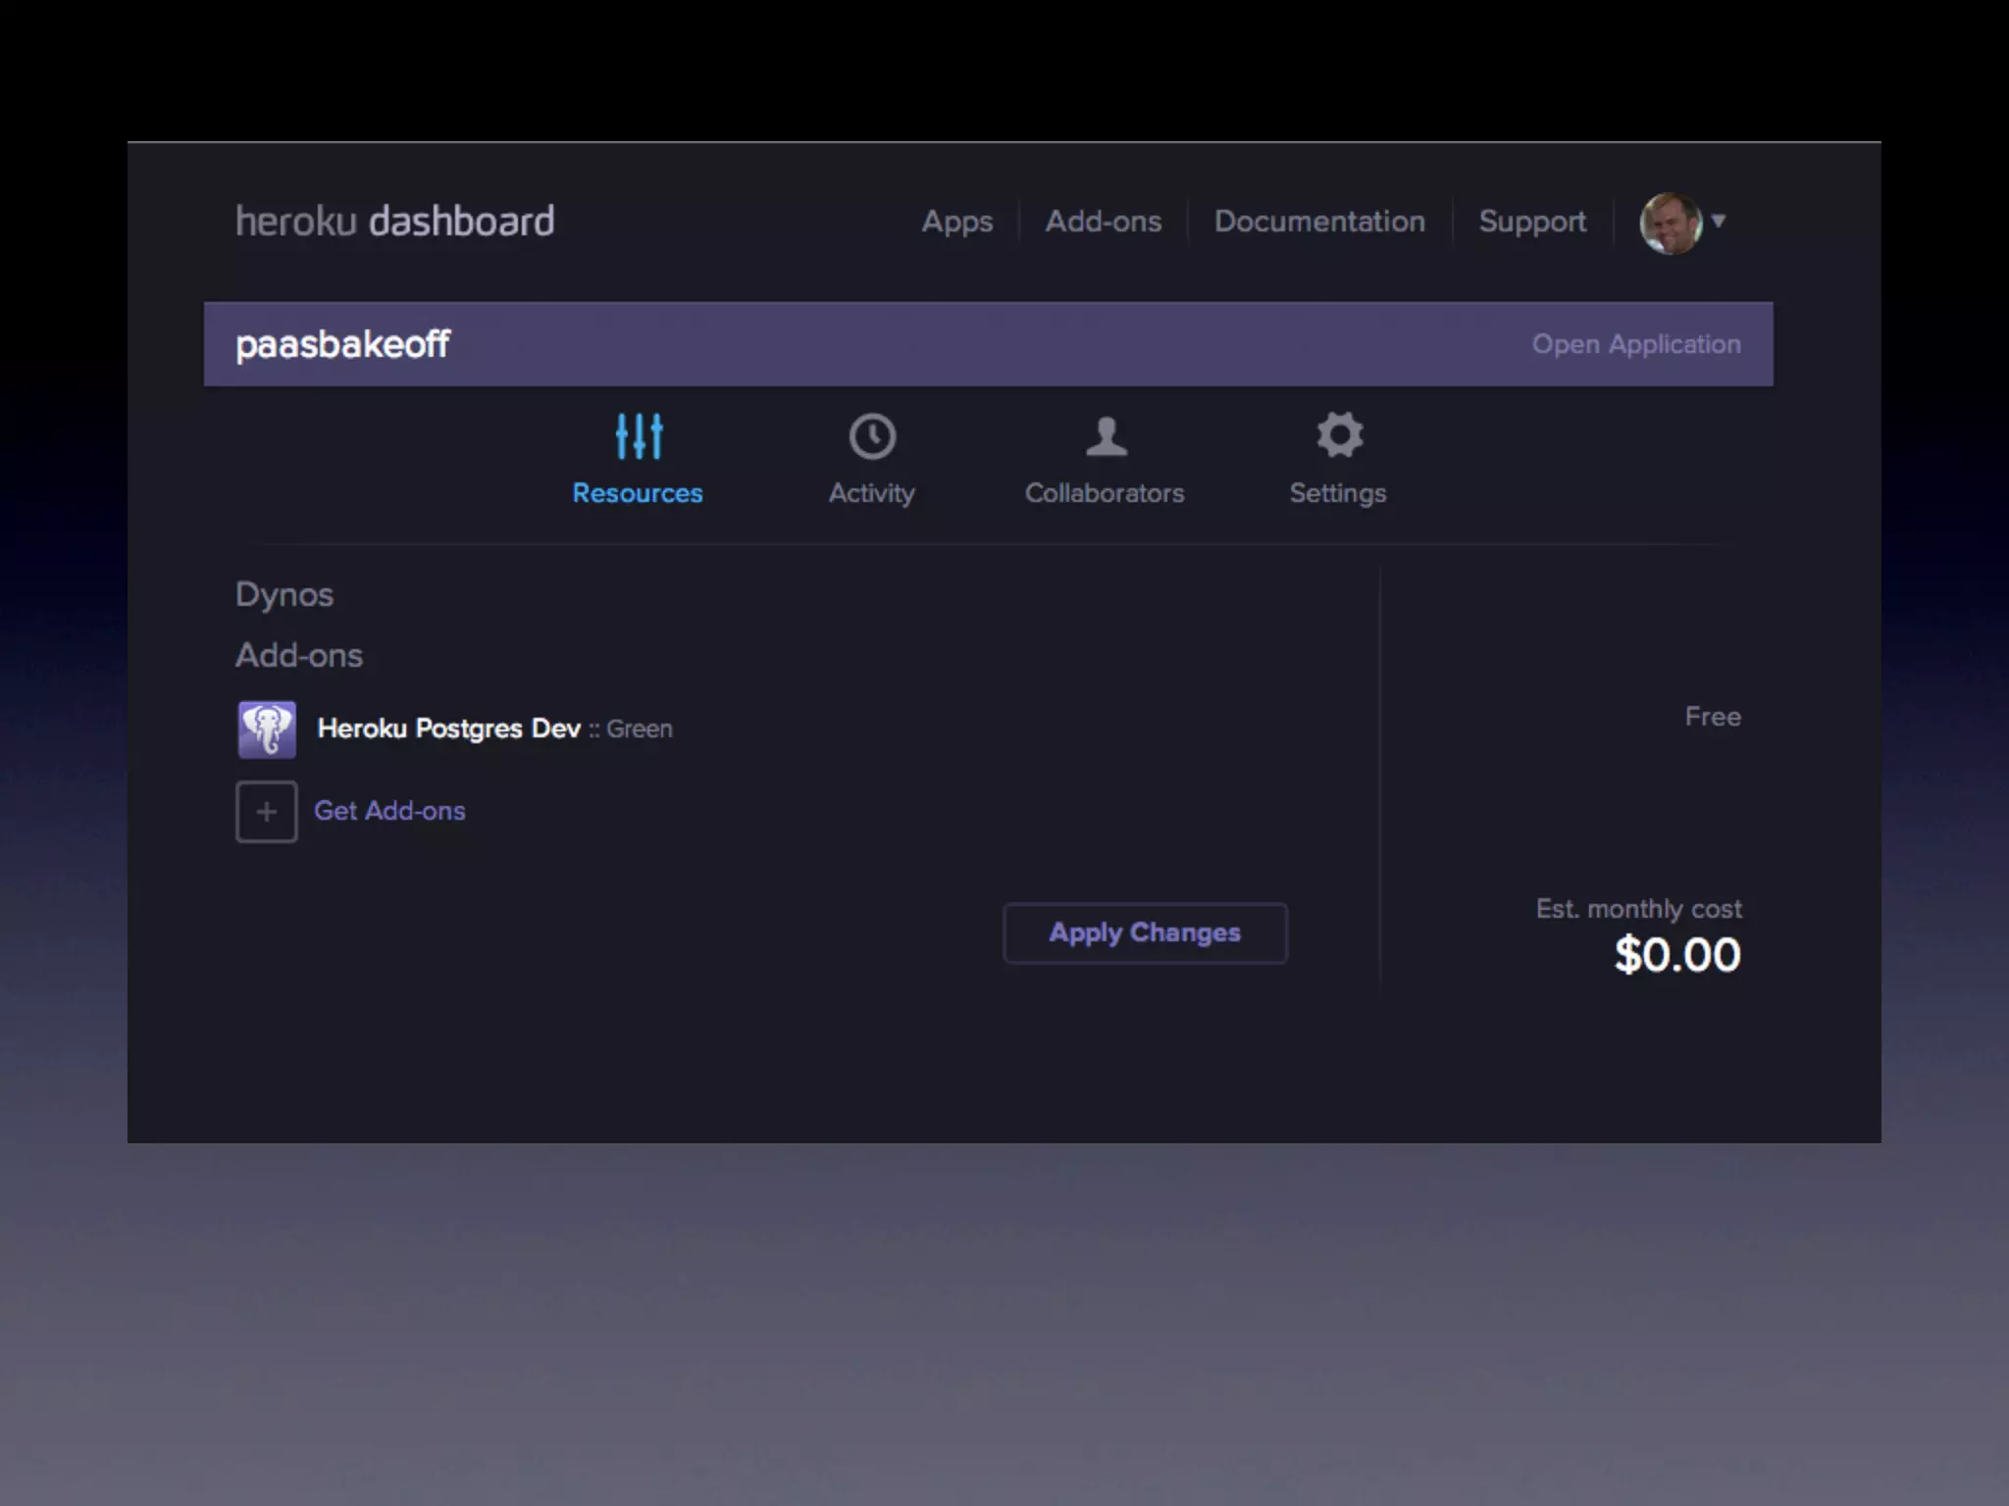Expand the account dropdown arrow

1719,221
